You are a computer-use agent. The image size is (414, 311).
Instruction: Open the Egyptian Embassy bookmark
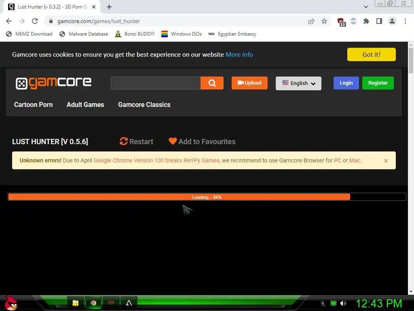[x=232, y=34]
